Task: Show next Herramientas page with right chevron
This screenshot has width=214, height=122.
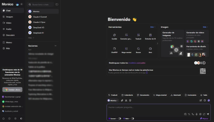Action: (157, 43)
